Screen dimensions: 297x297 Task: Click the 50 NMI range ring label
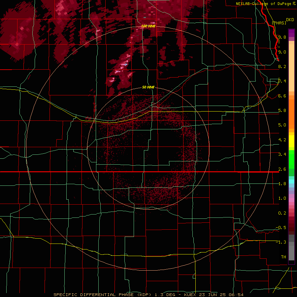(x=148, y=87)
